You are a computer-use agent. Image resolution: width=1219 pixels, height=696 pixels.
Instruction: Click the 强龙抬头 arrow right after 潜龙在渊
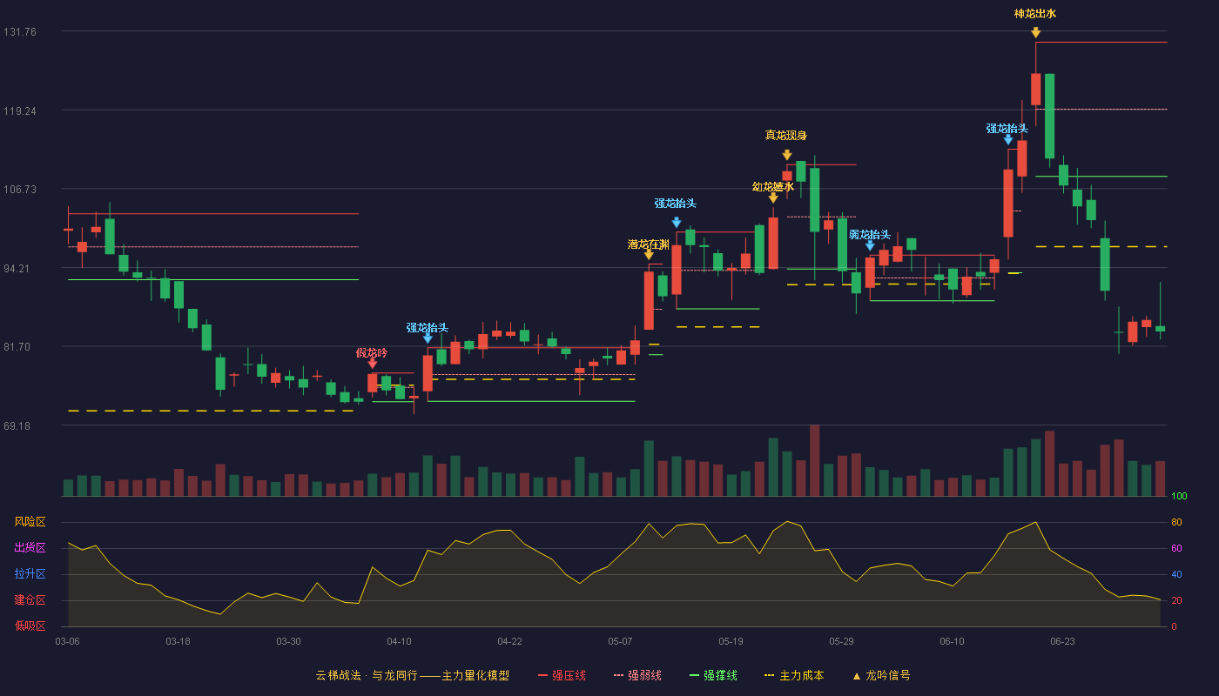[x=677, y=222]
